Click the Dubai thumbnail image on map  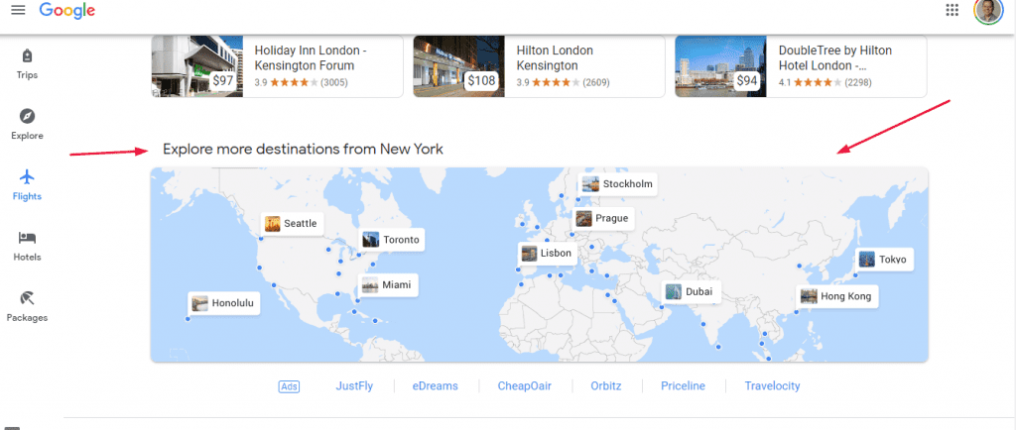pyautogui.click(x=674, y=291)
